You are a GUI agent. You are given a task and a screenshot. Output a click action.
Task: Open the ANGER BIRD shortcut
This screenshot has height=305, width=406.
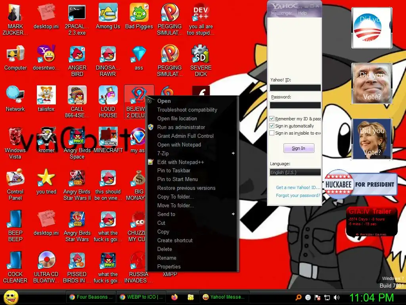(x=77, y=61)
